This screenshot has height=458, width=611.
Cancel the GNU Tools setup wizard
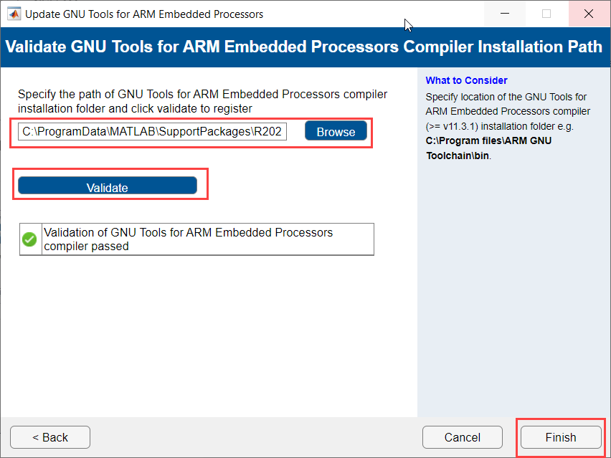(462, 437)
